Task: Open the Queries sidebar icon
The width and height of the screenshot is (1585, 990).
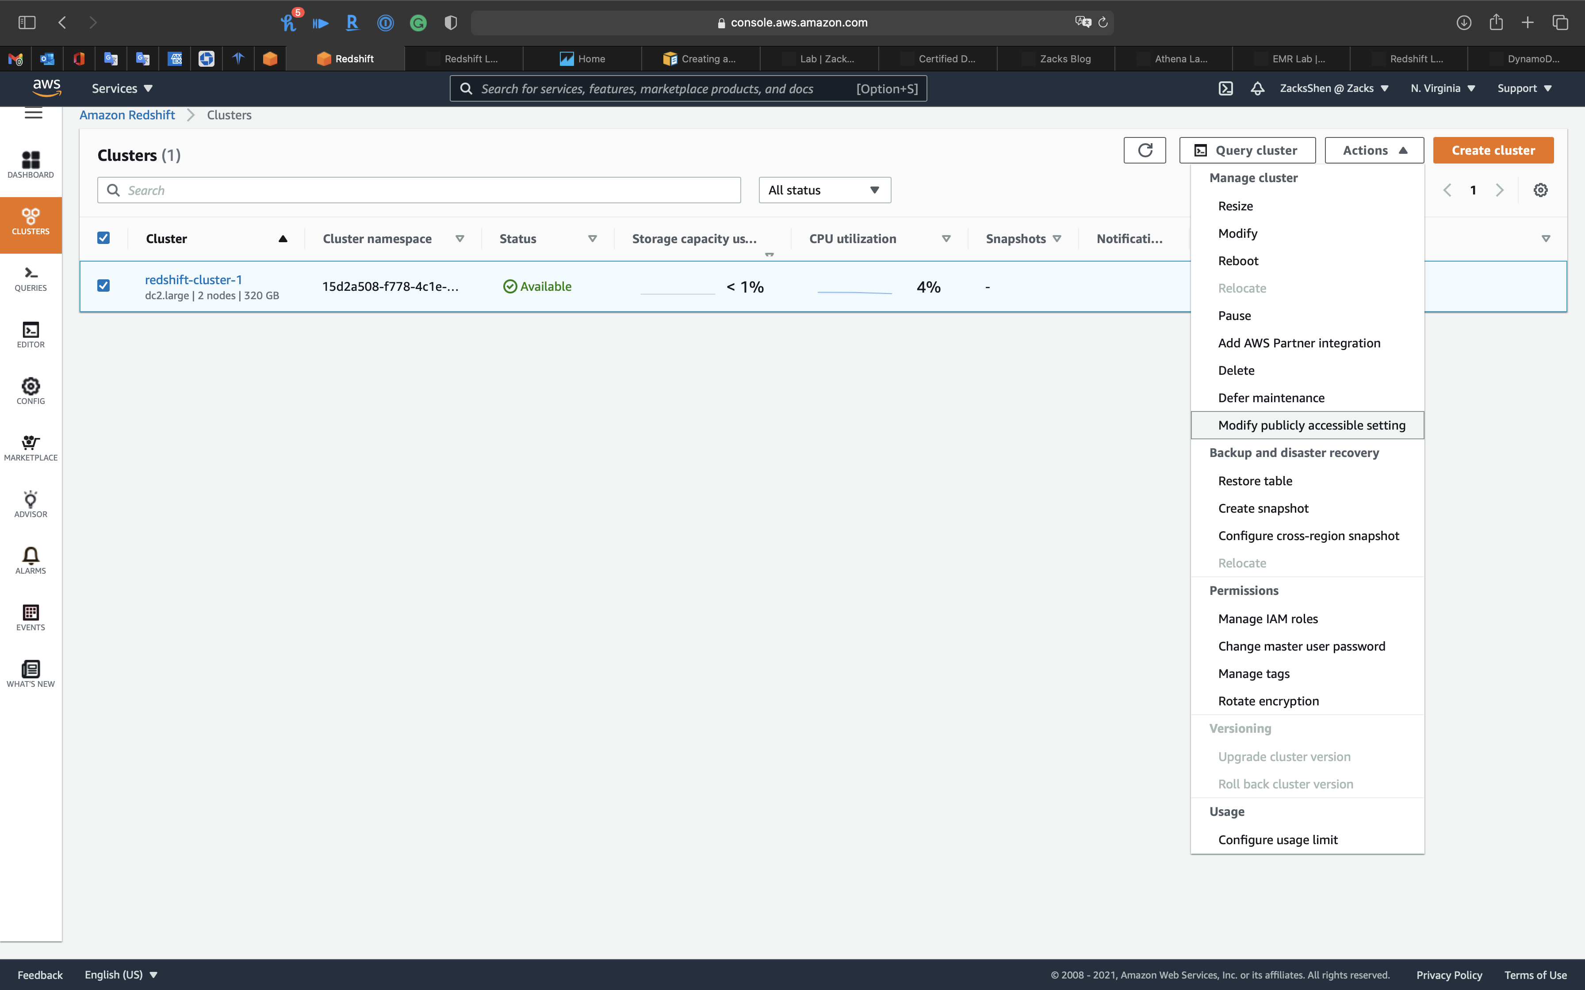Action: click(x=31, y=278)
